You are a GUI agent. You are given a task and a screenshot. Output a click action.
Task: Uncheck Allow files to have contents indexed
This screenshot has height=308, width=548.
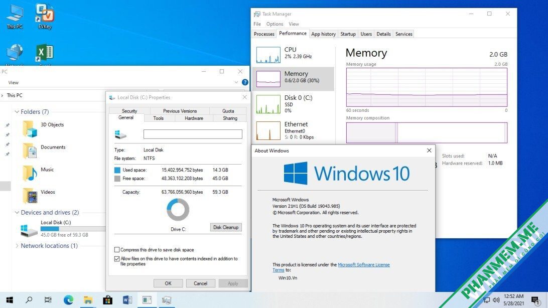[x=117, y=259]
